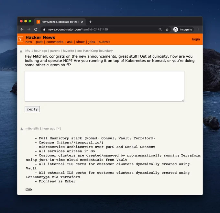Go back with browser back arrow
The width and height of the screenshot is (220, 213).
coord(22,29)
